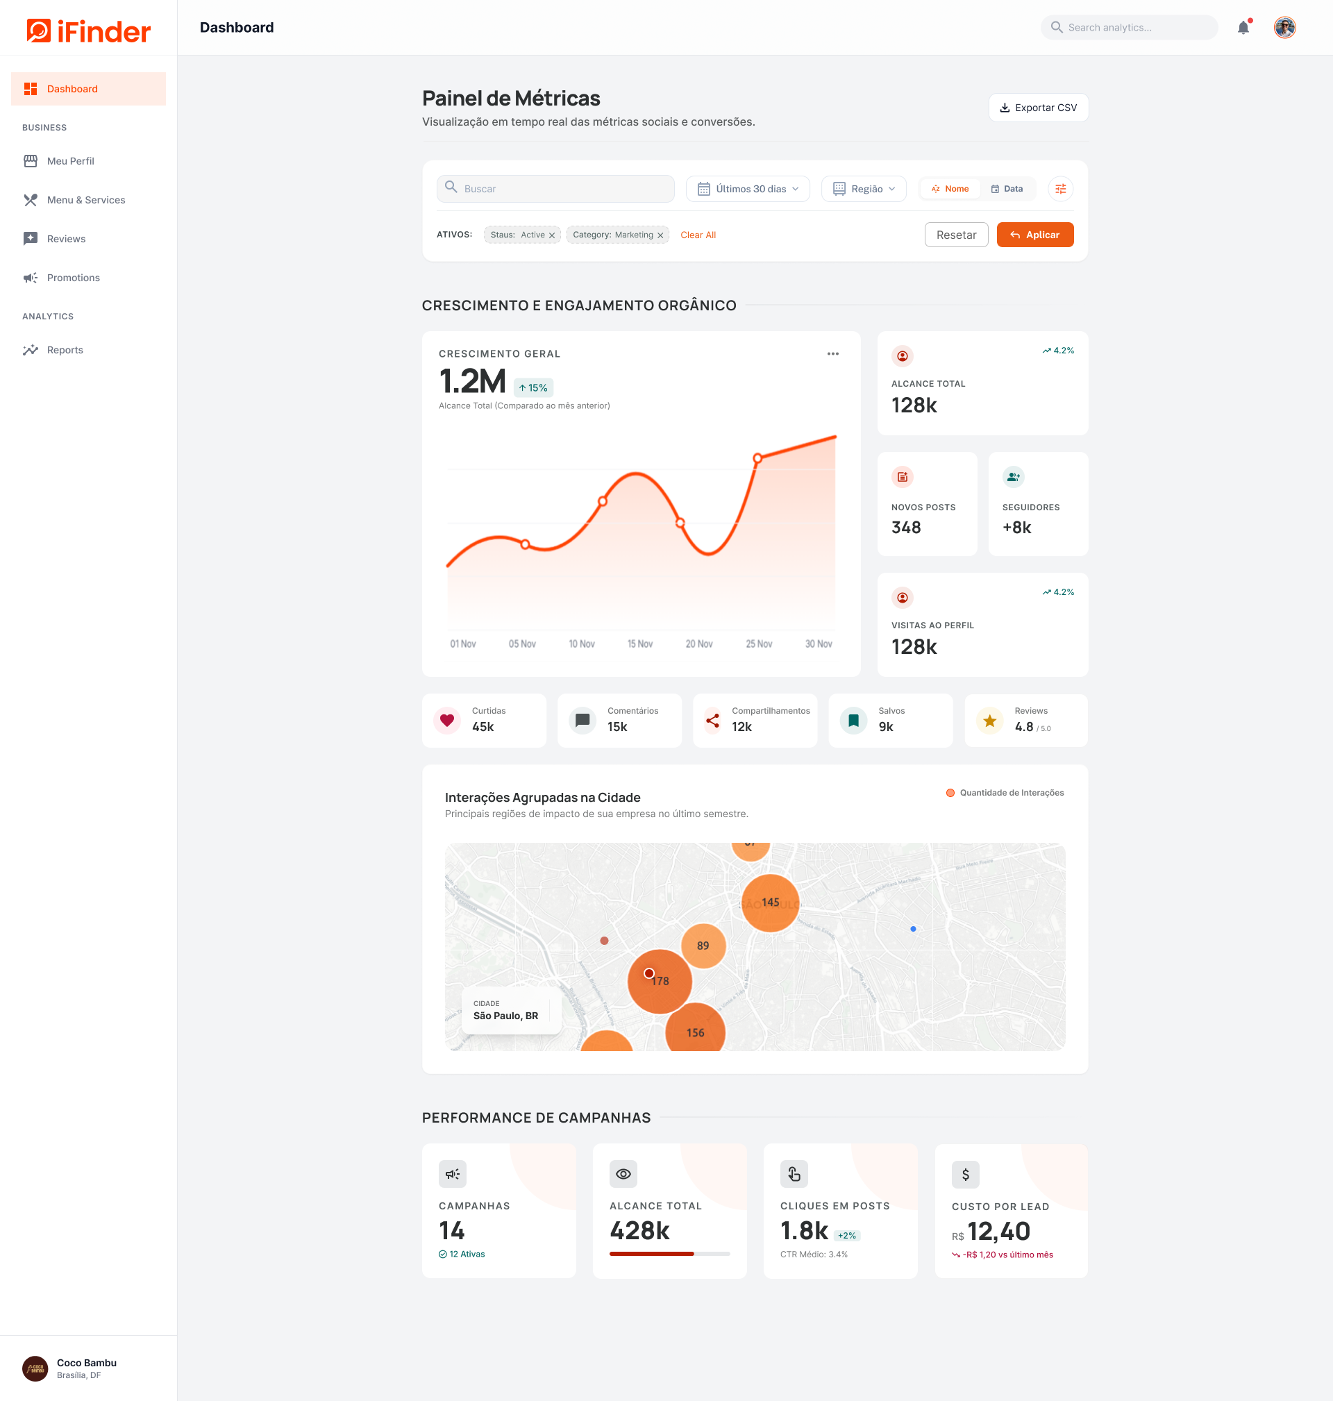This screenshot has height=1401, width=1333.
Task: Select the 145 map cluster bubble
Action: click(x=770, y=903)
